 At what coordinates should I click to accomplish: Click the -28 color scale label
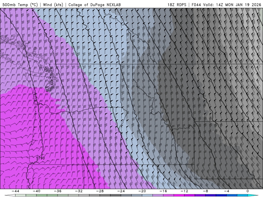pyautogui.click(x=100, y=191)
